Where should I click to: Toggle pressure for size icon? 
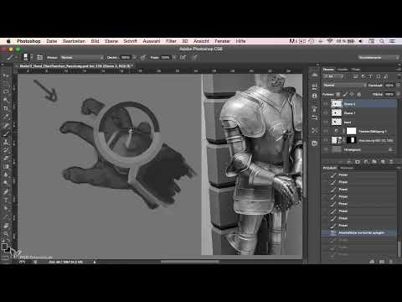(195, 57)
